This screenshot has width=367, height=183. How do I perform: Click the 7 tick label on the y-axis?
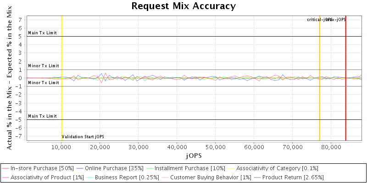pyautogui.click(x=20, y=20)
